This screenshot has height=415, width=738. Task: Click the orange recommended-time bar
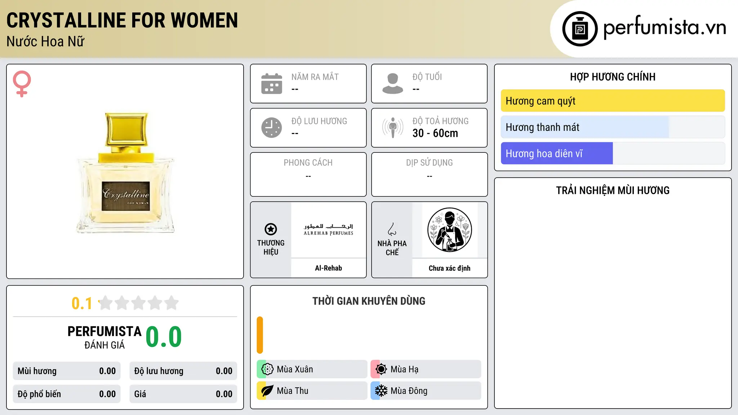pyautogui.click(x=260, y=335)
